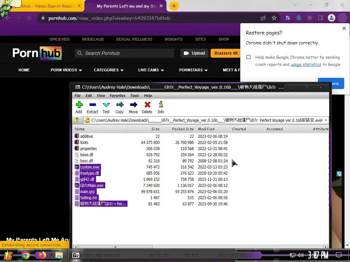
Task: Click the Add button in 7-Zip toolbar
Action: tap(79, 107)
